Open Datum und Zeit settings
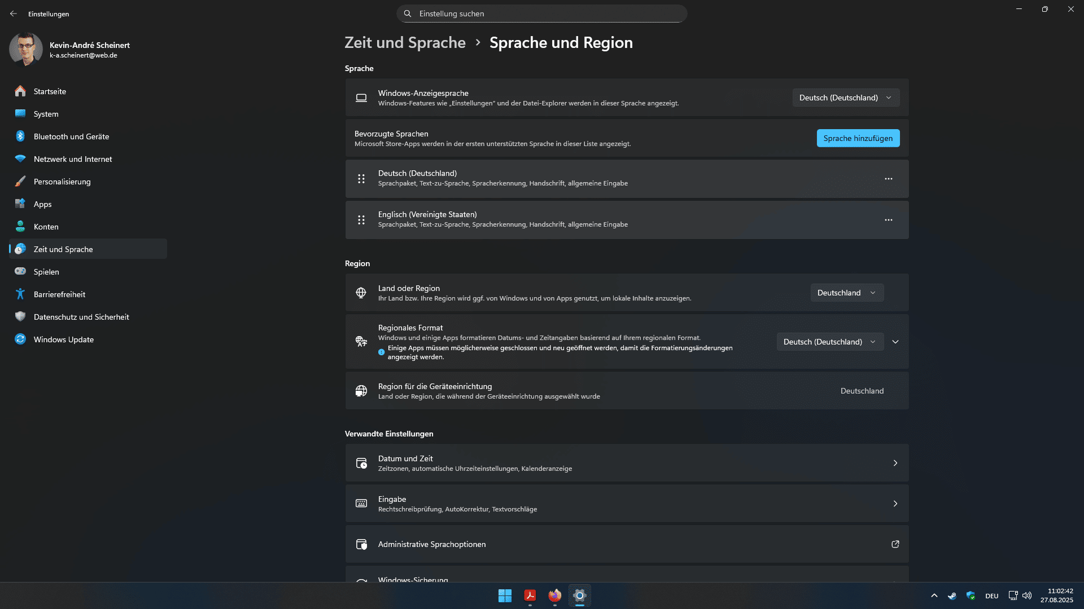This screenshot has width=1084, height=609. (627, 463)
